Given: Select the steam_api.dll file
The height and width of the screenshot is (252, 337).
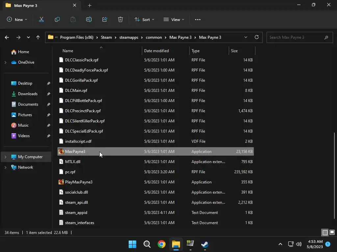Looking at the screenshot, I should tap(156, 202).
